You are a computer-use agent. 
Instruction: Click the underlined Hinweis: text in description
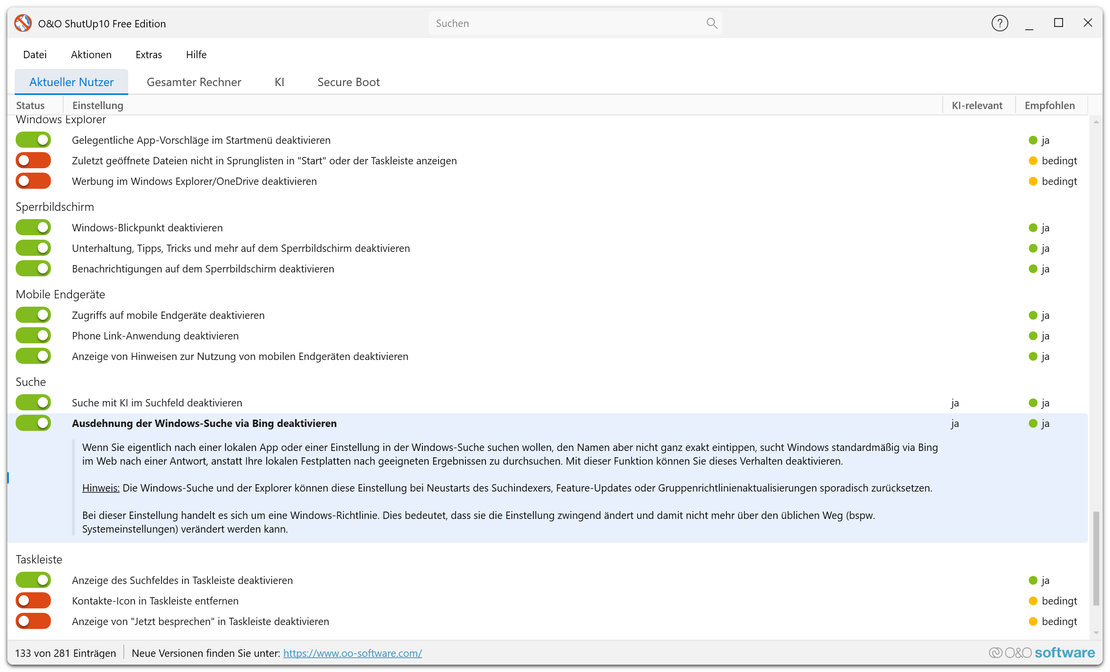point(101,488)
